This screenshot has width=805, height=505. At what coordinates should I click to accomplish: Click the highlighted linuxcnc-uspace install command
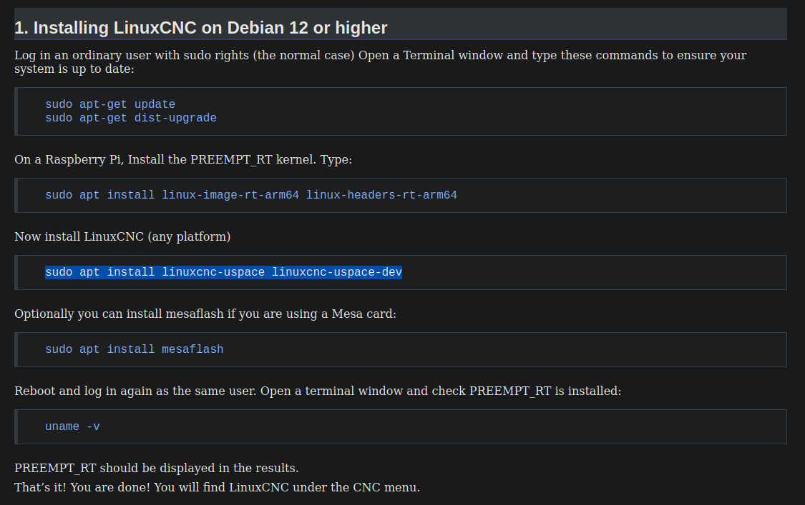pos(223,272)
